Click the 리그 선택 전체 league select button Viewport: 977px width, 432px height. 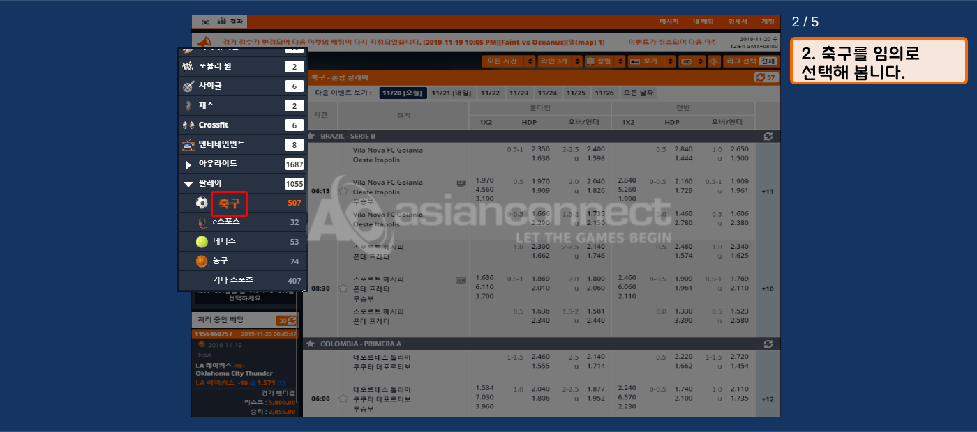coord(751,61)
